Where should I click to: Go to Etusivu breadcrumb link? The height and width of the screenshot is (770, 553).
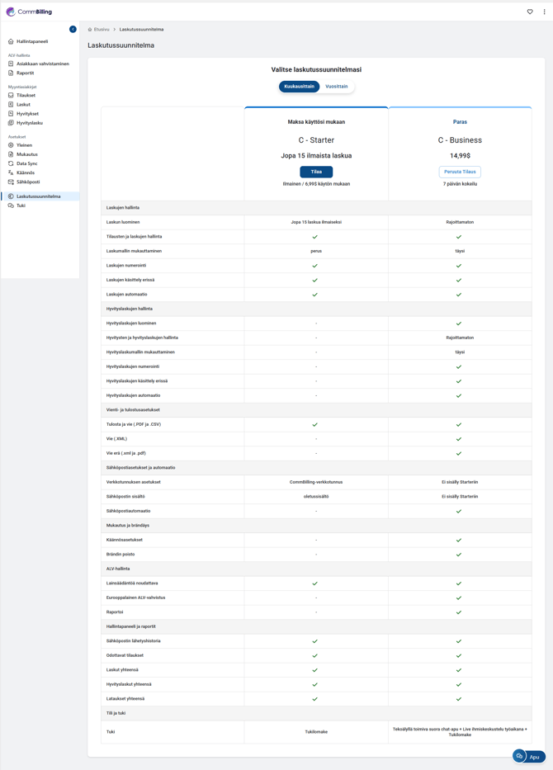pyautogui.click(x=101, y=30)
